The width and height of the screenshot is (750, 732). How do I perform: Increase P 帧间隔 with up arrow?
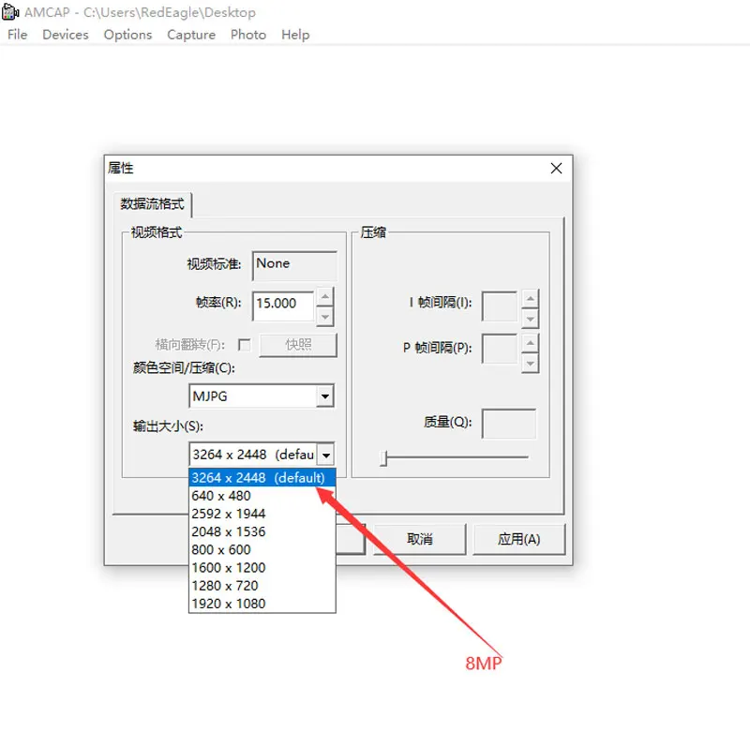click(530, 343)
